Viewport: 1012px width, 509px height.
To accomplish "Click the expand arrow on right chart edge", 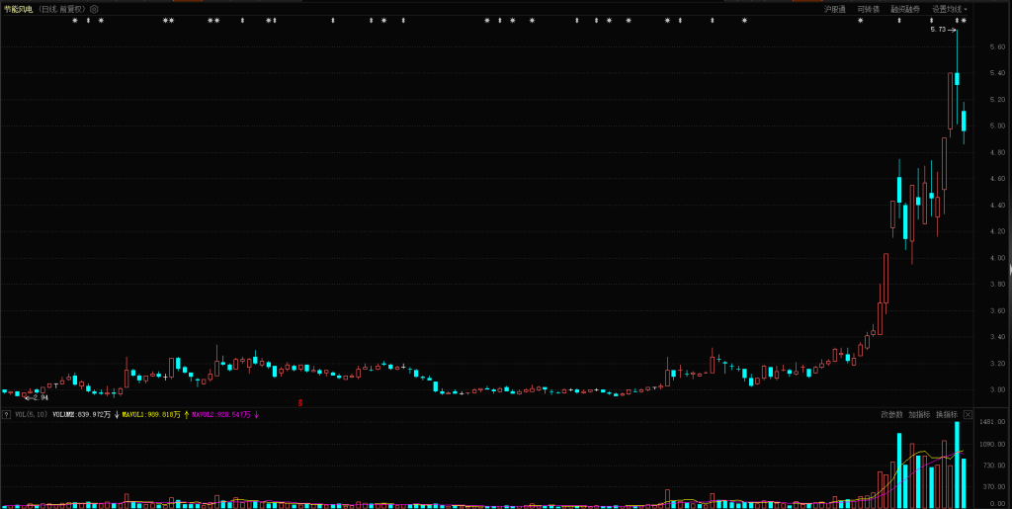I will click(x=1009, y=269).
